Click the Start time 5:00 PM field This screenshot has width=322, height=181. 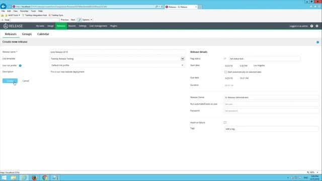coord(244,66)
